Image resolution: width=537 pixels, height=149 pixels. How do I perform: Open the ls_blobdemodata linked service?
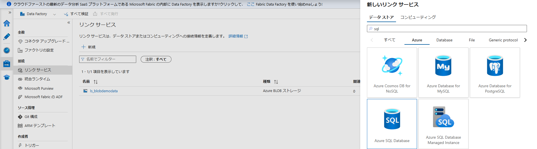coord(103,91)
